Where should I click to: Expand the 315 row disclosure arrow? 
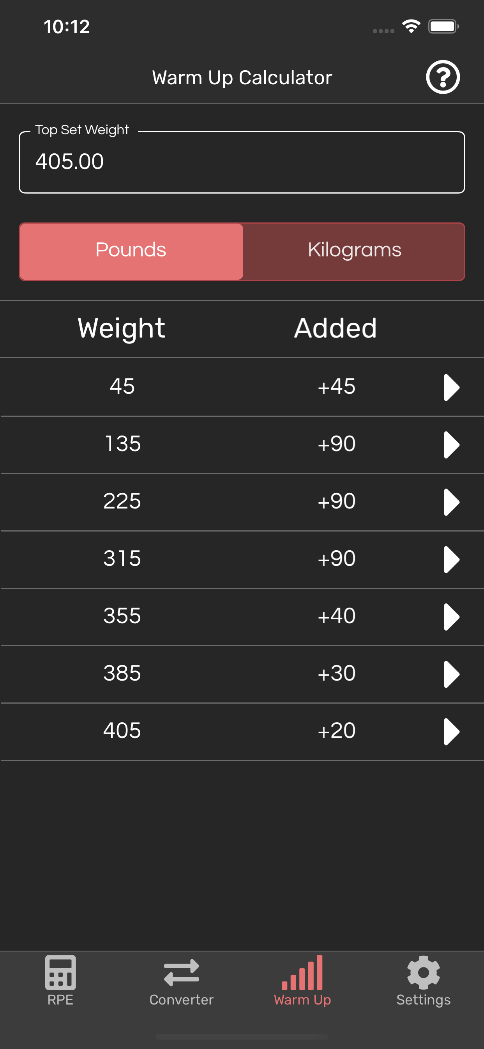pyautogui.click(x=451, y=560)
